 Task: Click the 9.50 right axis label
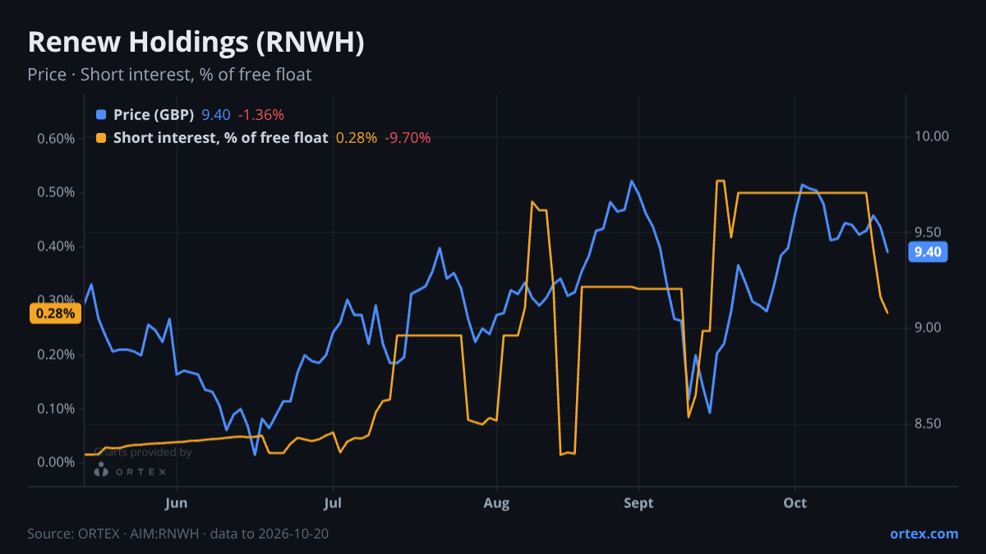928,232
